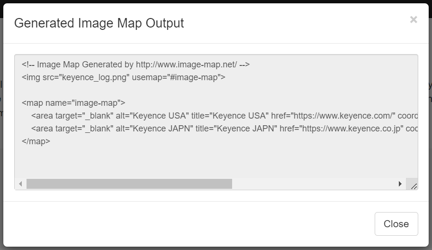Click the horizontal scrollbar thumb
Screen dimensions: 432x250
[129, 184]
